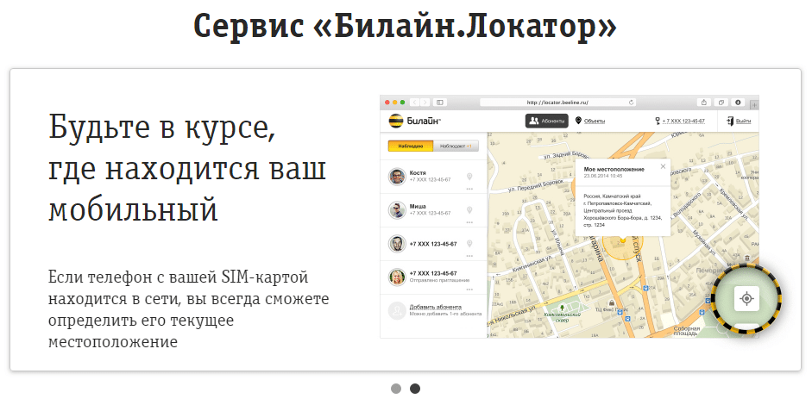Image resolution: width=812 pixels, height=405 pixels.
Task: Click the +7 XXX 123-45-67 header link
Action: click(x=683, y=121)
